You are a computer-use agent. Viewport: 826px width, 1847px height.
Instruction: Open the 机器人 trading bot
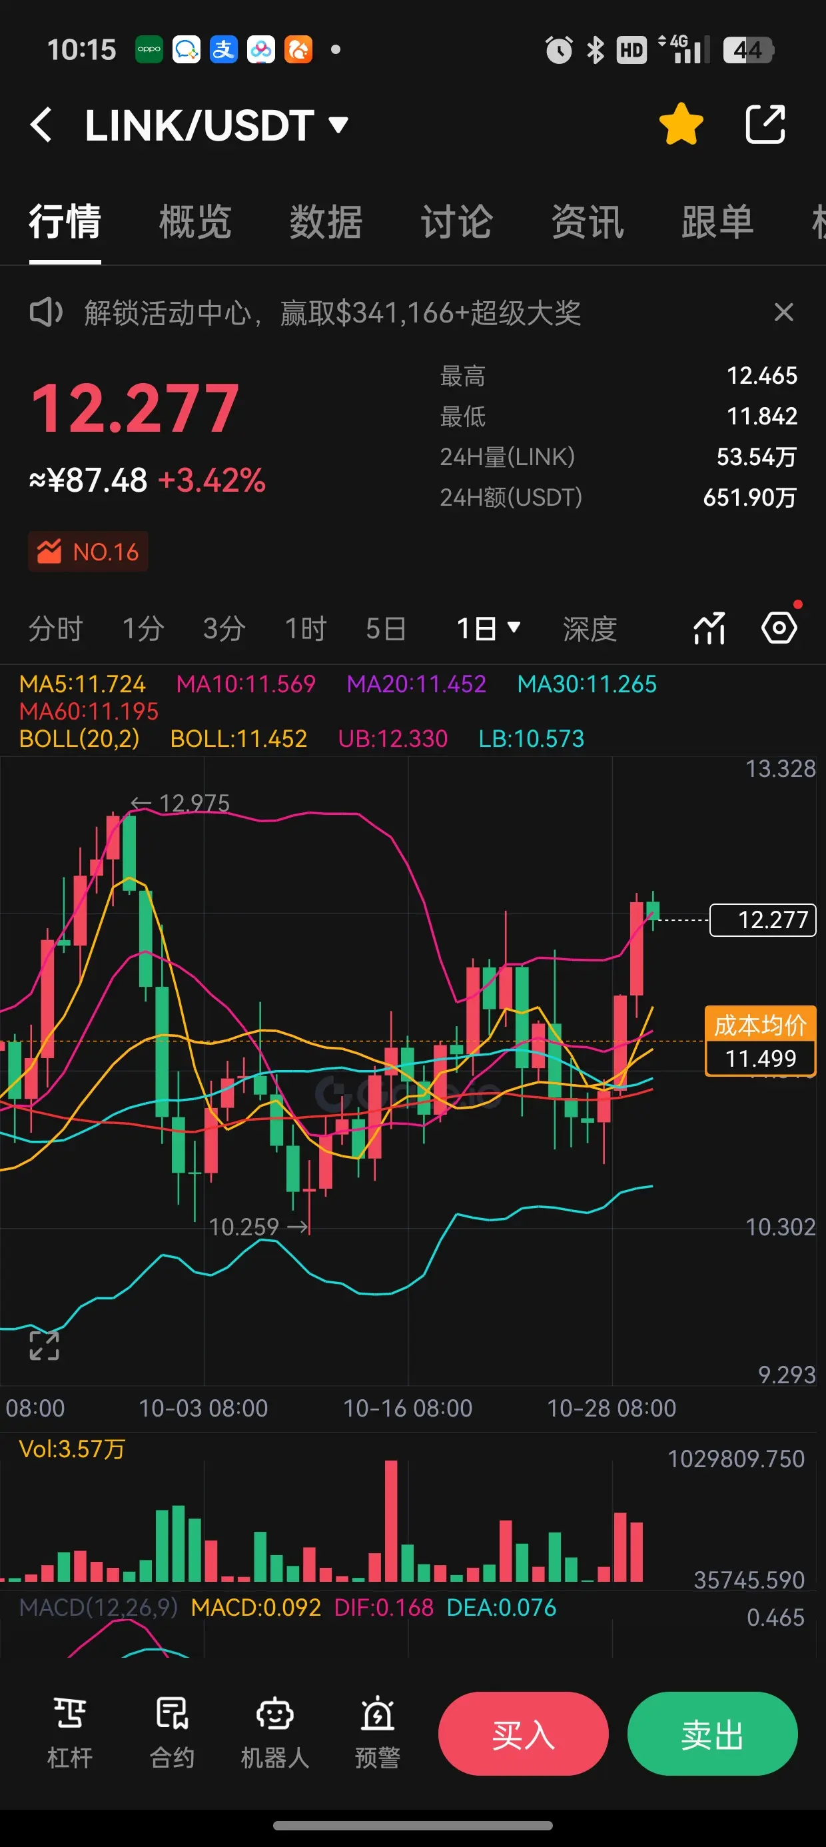(274, 1734)
